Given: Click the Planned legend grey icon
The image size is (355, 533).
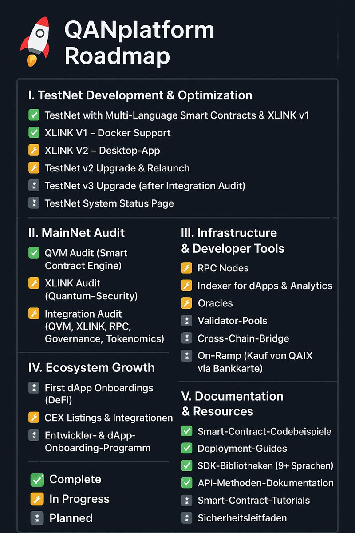Looking at the screenshot, I should 37,518.
